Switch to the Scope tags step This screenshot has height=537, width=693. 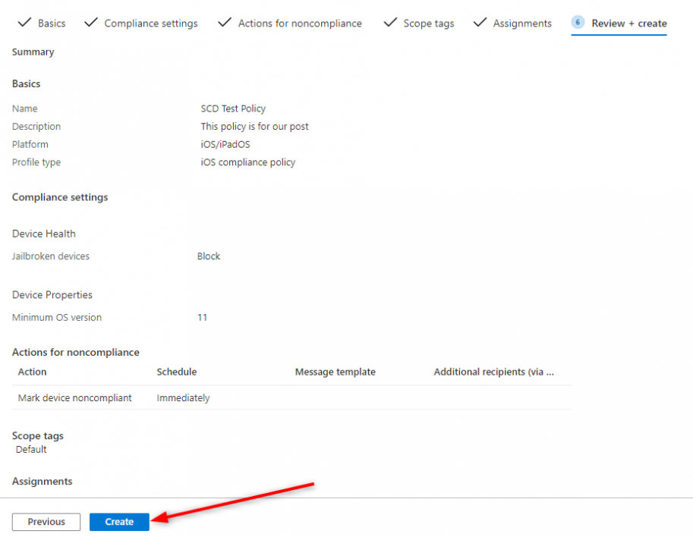(428, 24)
